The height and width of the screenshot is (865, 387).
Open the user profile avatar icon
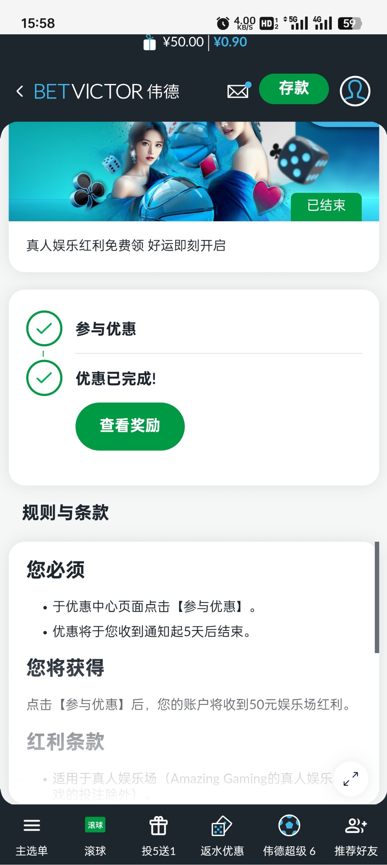[x=355, y=91]
